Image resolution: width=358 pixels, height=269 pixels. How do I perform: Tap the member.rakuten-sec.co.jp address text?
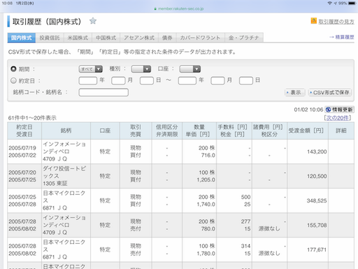pyautogui.click(x=180, y=9)
